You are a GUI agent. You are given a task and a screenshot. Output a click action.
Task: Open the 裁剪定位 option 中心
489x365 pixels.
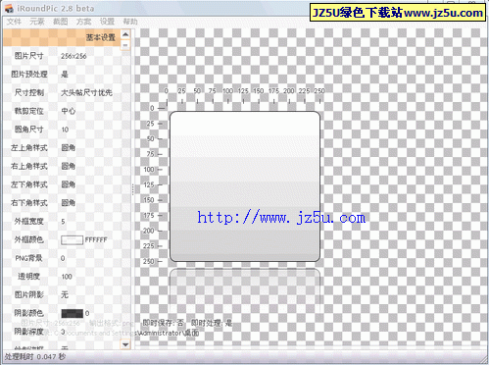[x=69, y=111]
